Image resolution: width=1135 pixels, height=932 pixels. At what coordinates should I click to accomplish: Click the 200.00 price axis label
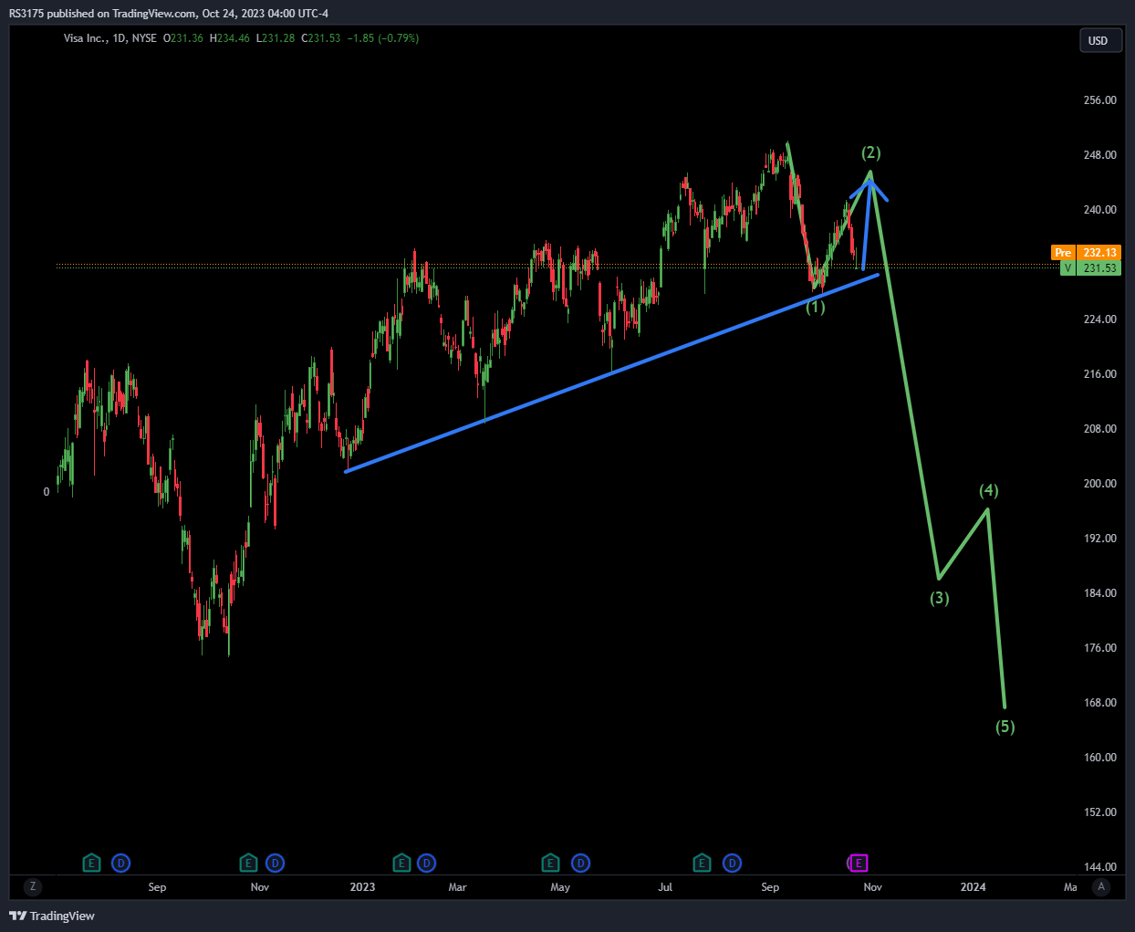click(1099, 484)
